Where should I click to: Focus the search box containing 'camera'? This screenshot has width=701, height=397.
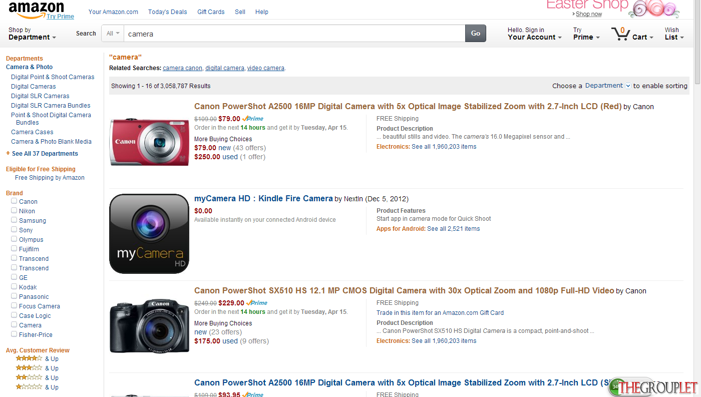point(294,34)
